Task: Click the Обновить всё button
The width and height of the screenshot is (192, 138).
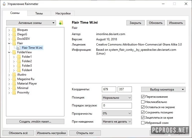Action: coord(18,133)
